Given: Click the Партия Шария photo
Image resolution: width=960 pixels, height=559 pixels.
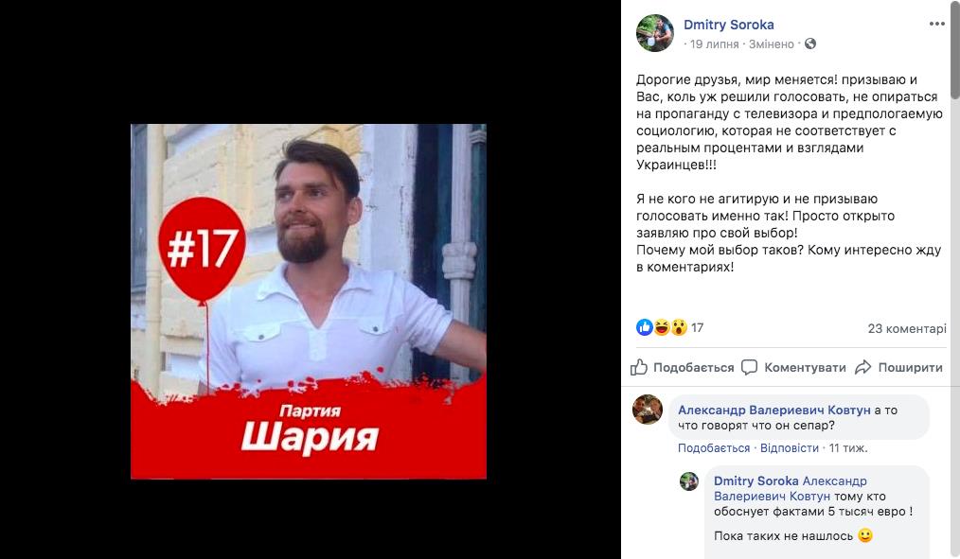Looking at the screenshot, I should click(x=309, y=302).
